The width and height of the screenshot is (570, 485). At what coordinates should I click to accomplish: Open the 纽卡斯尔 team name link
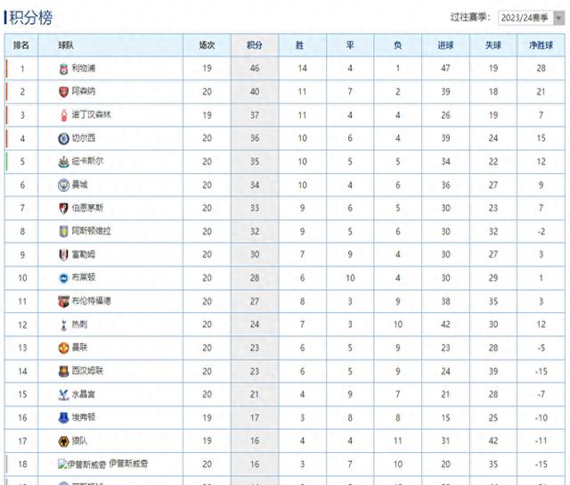87,161
